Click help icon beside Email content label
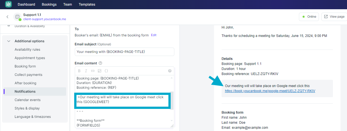347x131 pixels. [x=100, y=63]
